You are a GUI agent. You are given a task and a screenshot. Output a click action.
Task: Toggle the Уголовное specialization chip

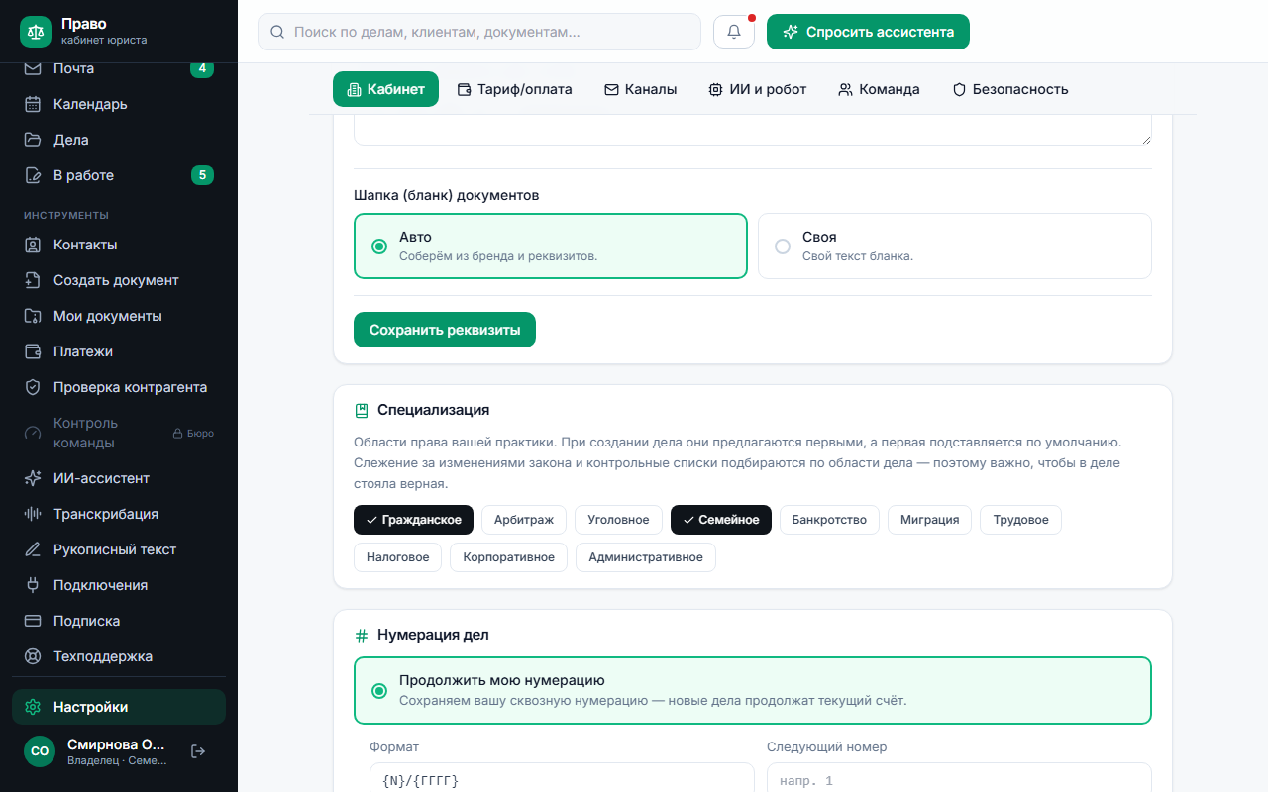tap(618, 520)
